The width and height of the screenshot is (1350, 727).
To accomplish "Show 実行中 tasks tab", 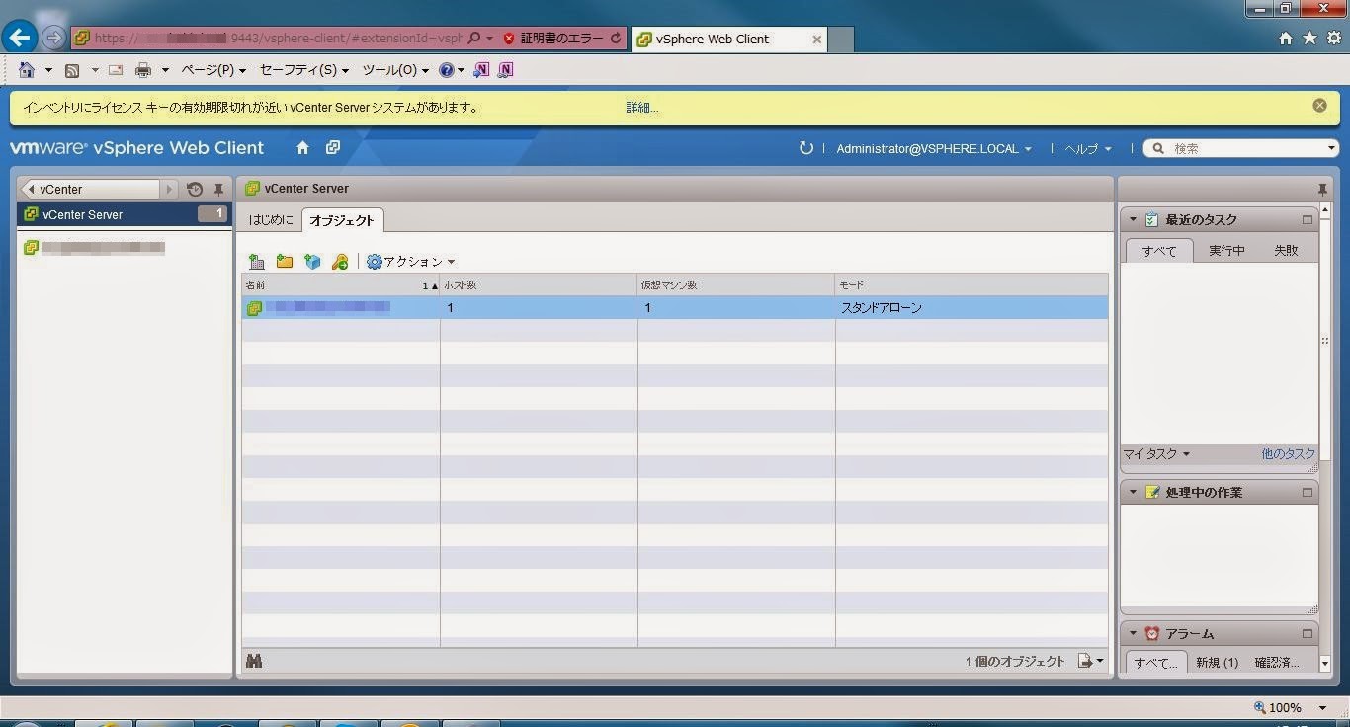I will click(1226, 251).
